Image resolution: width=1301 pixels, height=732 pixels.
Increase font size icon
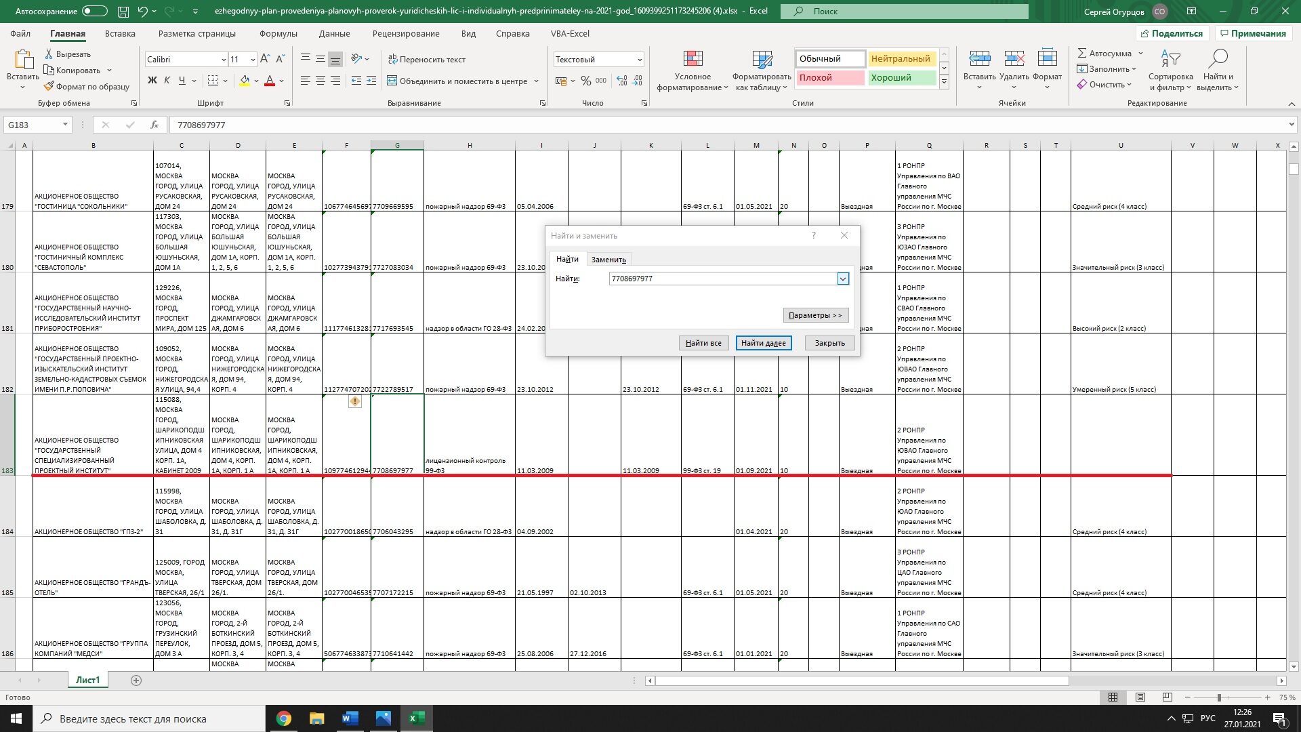pos(265,59)
